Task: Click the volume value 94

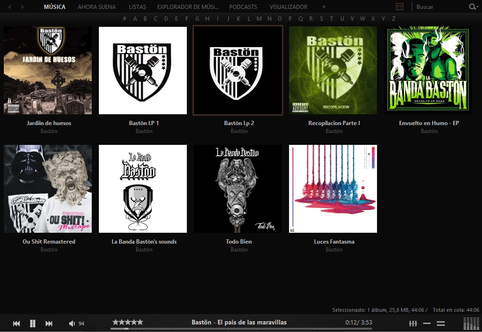Action: coord(81,324)
